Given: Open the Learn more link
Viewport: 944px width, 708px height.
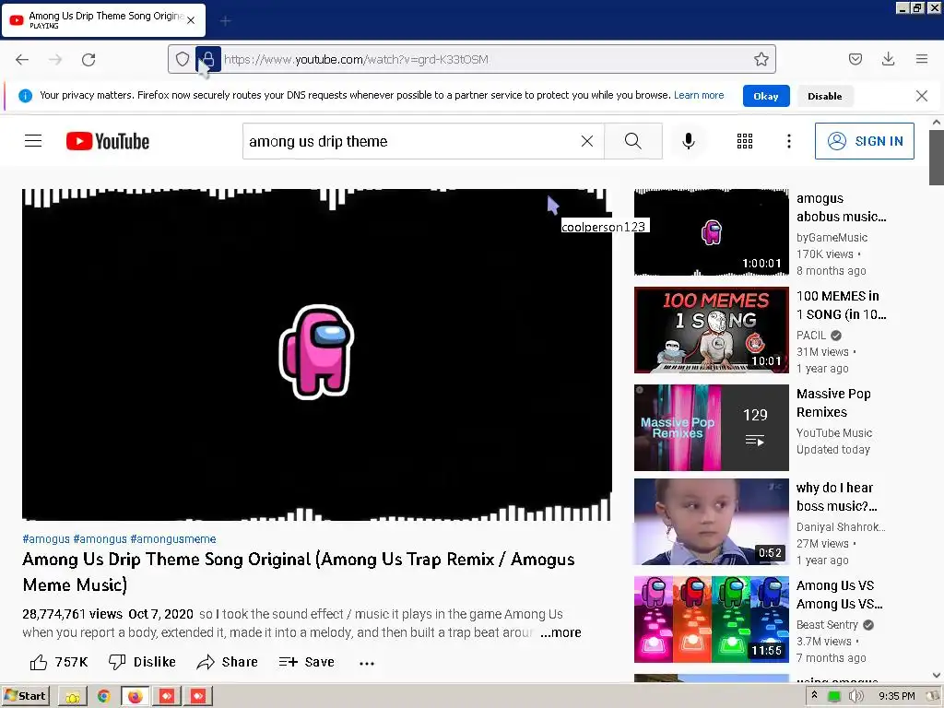Looking at the screenshot, I should coord(699,95).
